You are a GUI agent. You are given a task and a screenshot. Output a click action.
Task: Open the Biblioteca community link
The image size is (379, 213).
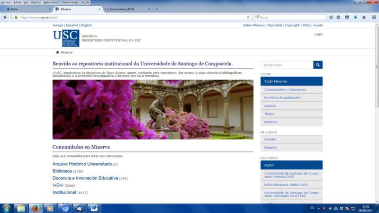coord(62,171)
